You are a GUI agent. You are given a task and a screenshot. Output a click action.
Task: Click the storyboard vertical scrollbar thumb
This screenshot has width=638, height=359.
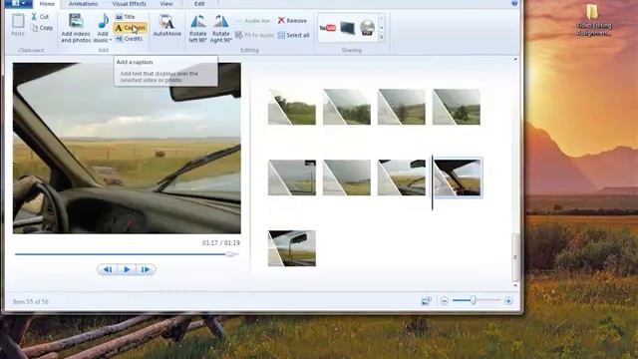515,257
